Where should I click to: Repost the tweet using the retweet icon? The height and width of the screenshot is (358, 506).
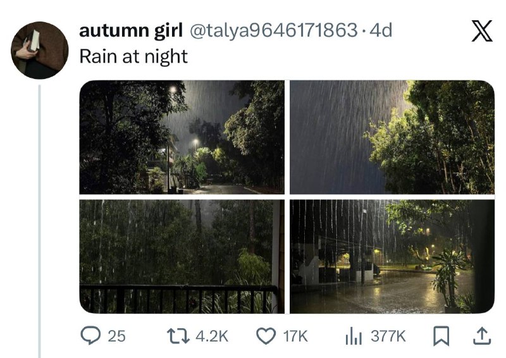[x=179, y=336]
